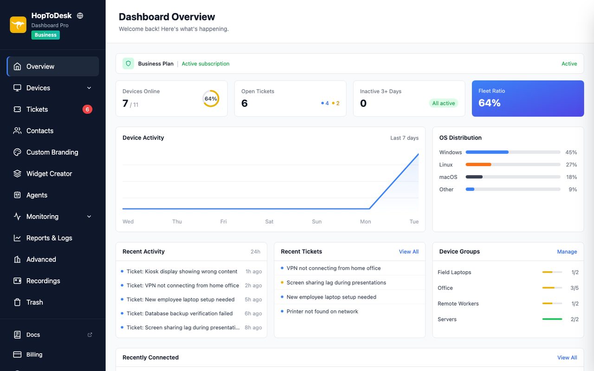Screen dimensions: 594x371
Task: Go to Contacts in the sidebar
Action: pos(53,131)
